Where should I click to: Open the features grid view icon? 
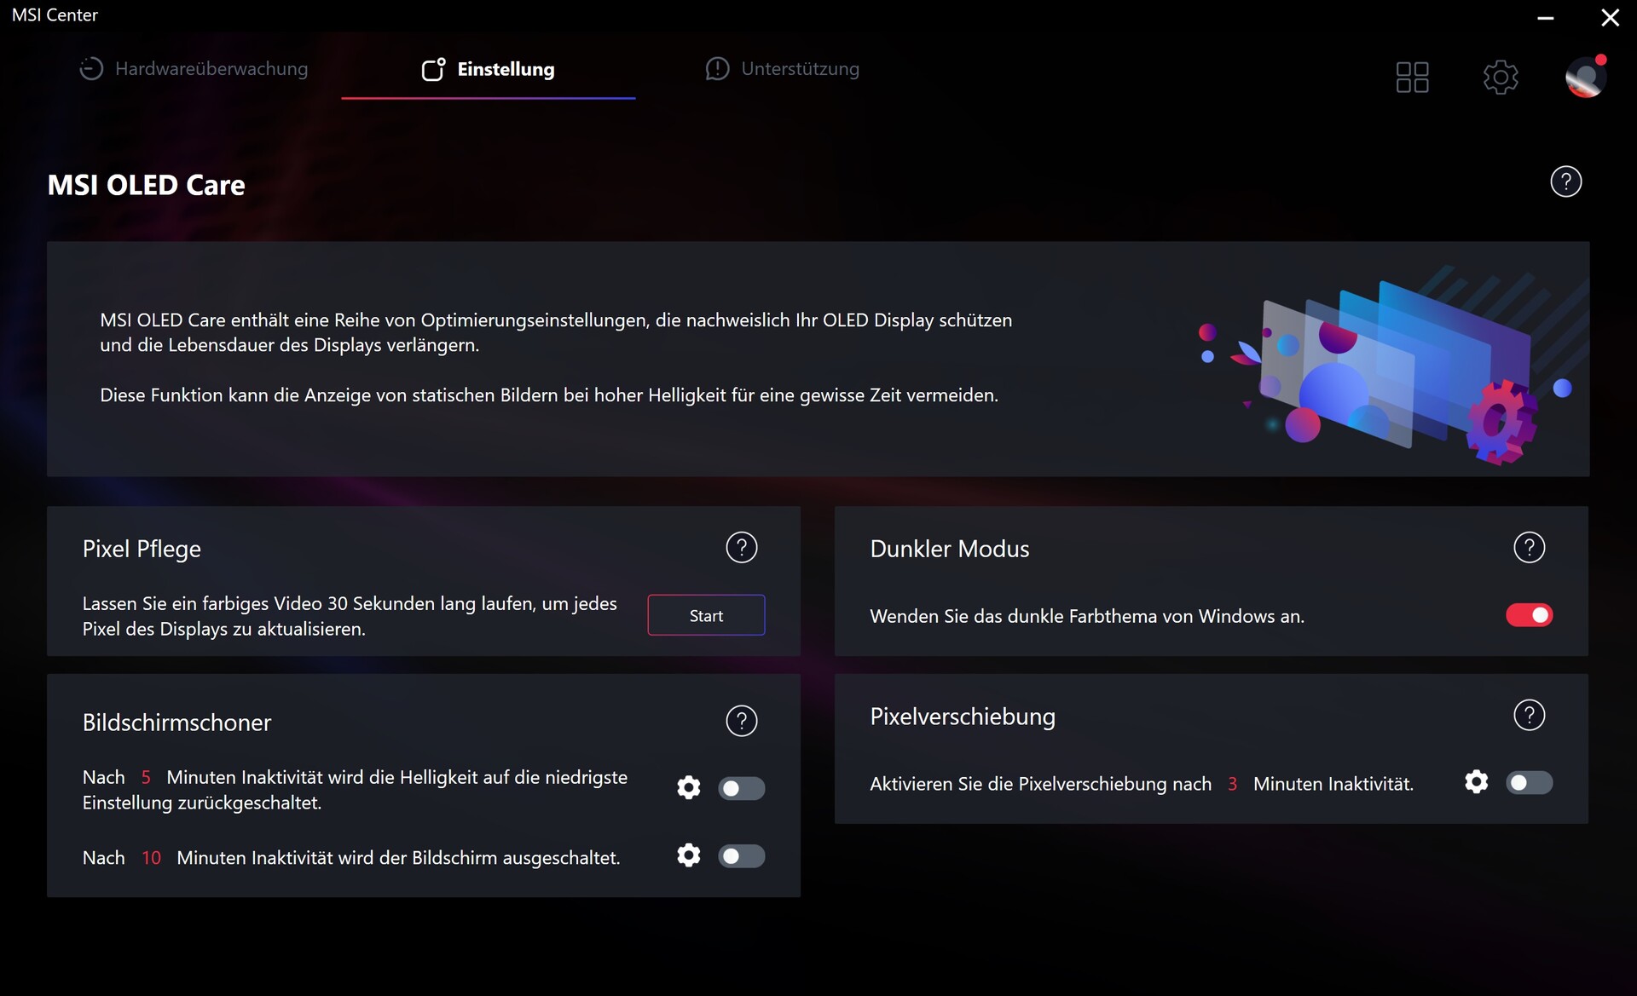(1412, 78)
